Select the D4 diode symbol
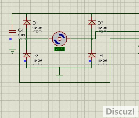This screenshot has height=118, width=139. coord(92,55)
